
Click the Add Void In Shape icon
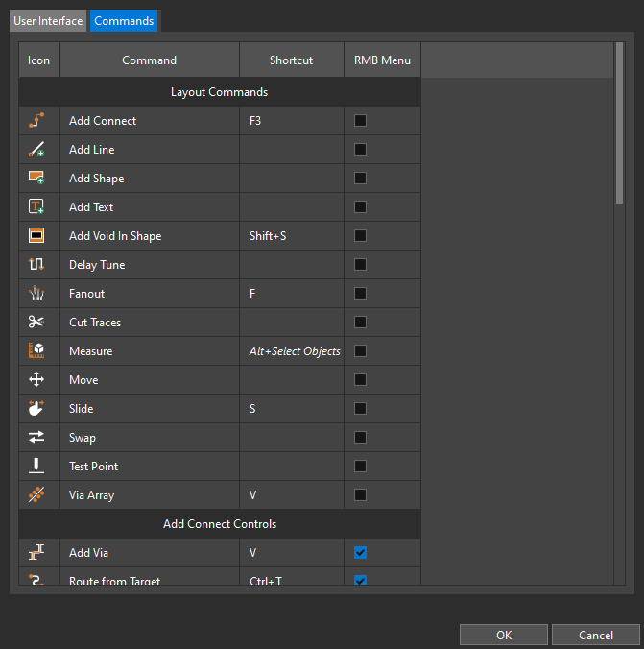click(36, 235)
